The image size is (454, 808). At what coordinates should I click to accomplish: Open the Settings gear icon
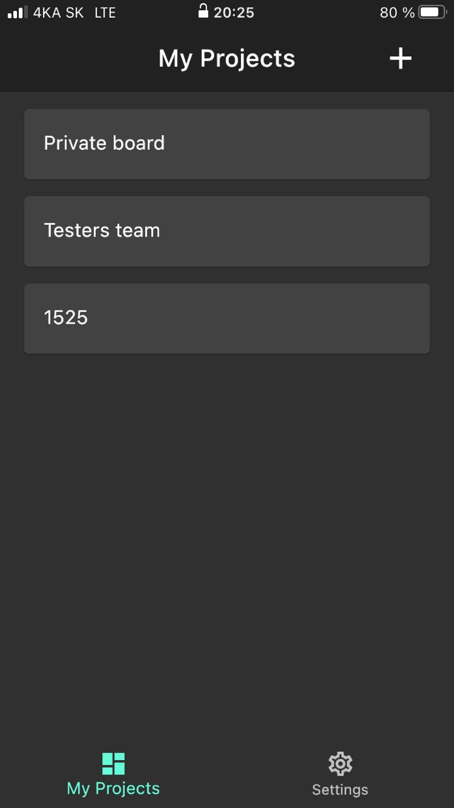pyautogui.click(x=340, y=763)
